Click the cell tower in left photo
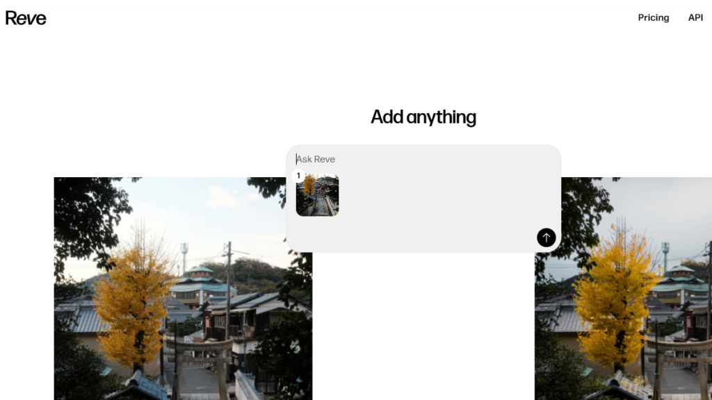The width and height of the screenshot is (712, 400). coord(184,257)
